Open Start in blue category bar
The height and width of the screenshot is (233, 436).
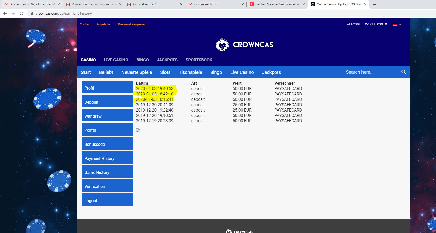coord(86,72)
